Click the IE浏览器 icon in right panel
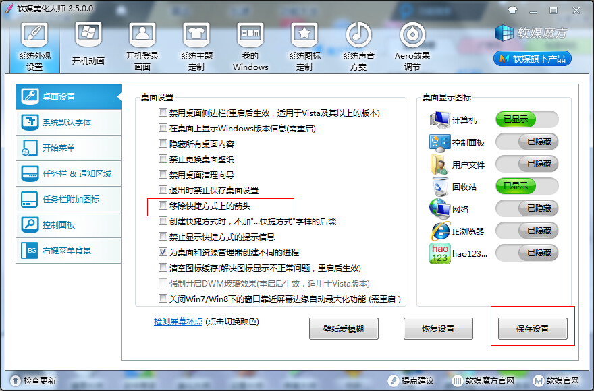Image resolution: width=594 pixels, height=391 pixels. click(439, 231)
